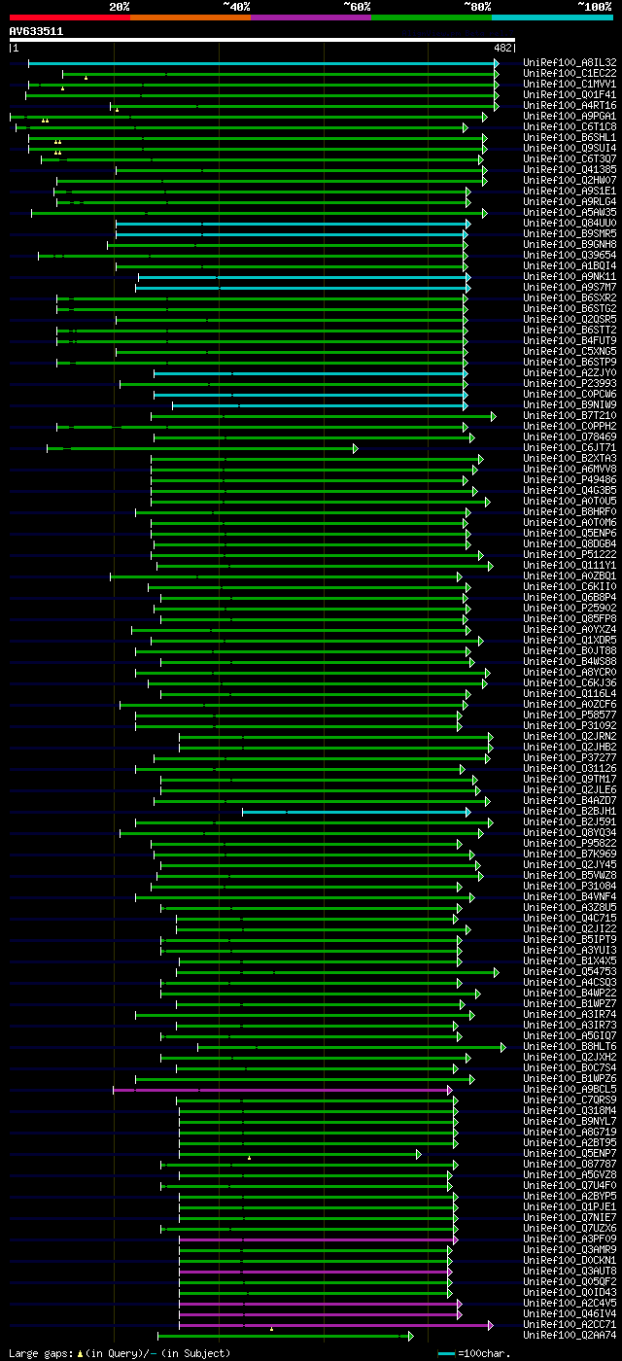This screenshot has width=622, height=1361.
Task: Select hit UniRef100_Q8YQ34
Action: [570, 832]
